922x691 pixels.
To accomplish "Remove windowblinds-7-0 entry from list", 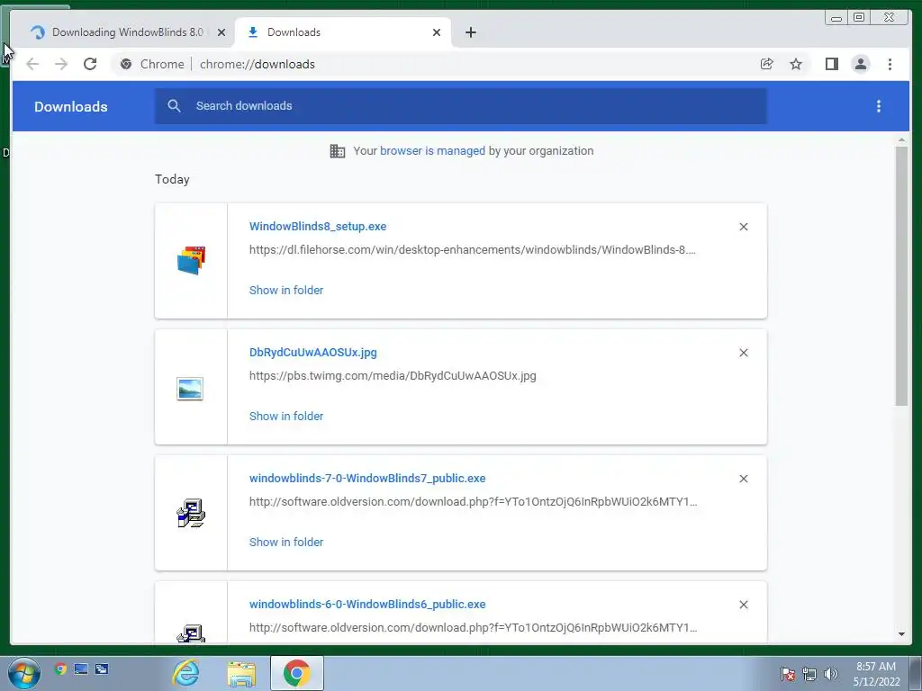I will [743, 479].
